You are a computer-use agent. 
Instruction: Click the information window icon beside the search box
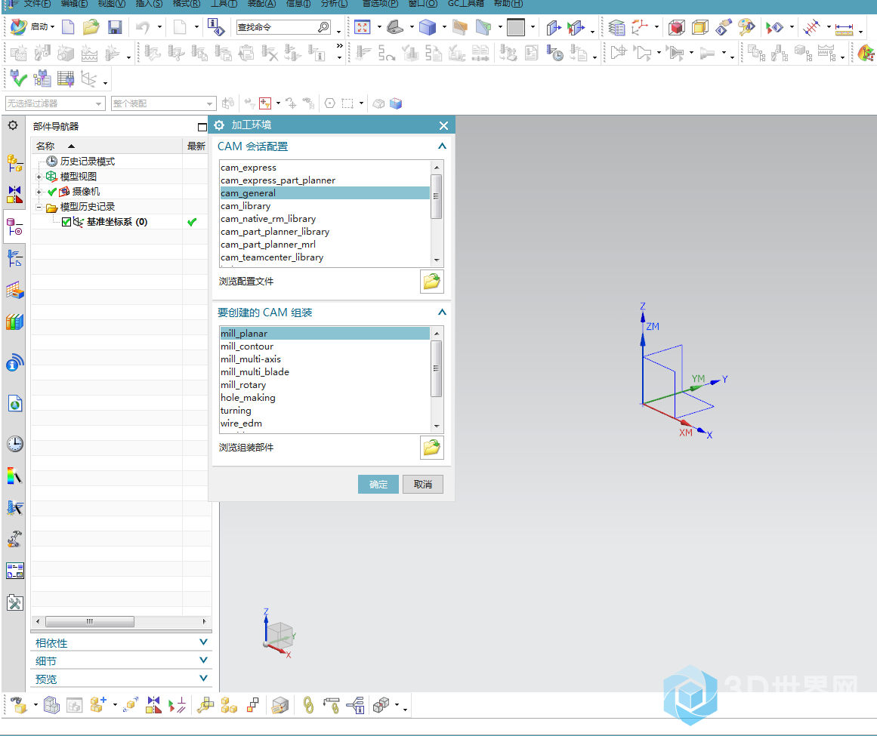(x=216, y=27)
